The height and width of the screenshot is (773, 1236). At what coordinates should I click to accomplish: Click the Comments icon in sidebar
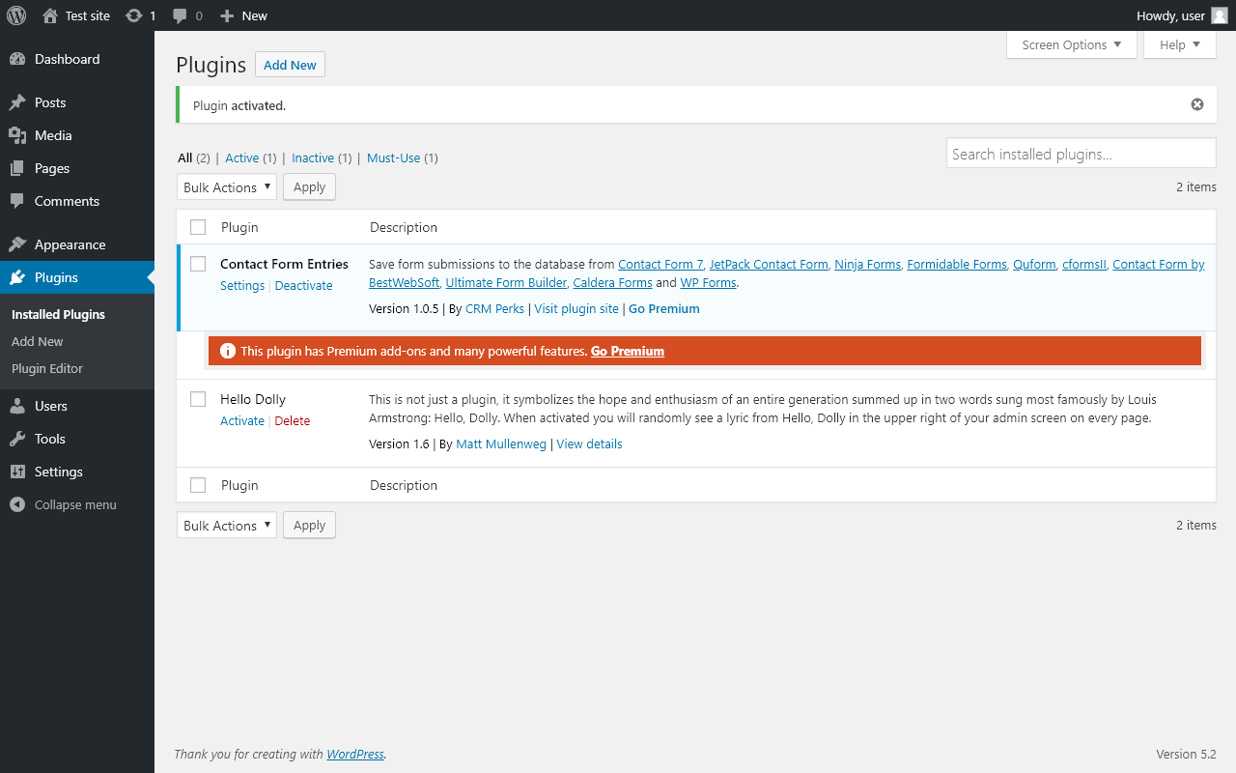[x=17, y=201]
